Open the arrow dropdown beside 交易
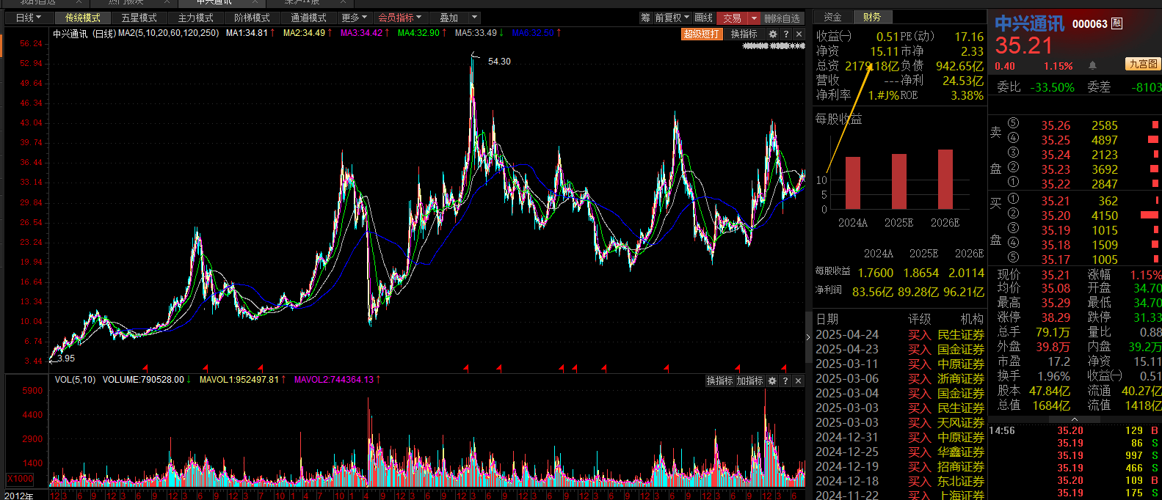Screen dimensions: 1162x500 tap(754, 18)
